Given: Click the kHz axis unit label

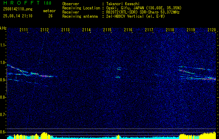Looking at the screenshot, I should click(x=3, y=28).
